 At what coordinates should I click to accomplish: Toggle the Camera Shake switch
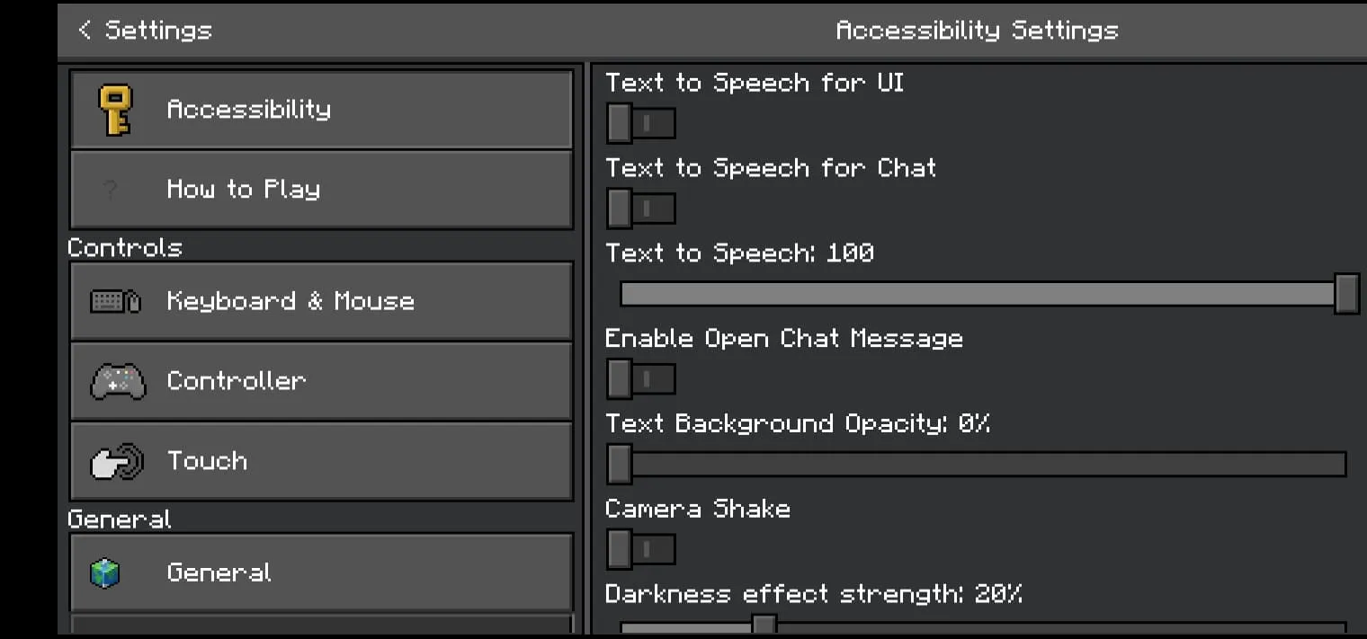pyautogui.click(x=641, y=549)
